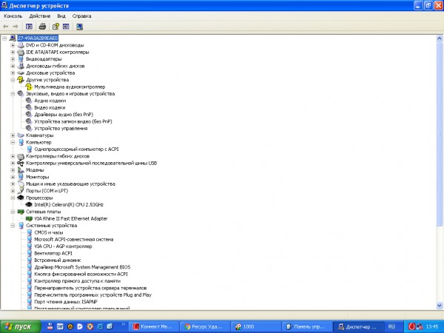Click the root computer node icon
Screen dimensions: 444x333
click(13, 38)
